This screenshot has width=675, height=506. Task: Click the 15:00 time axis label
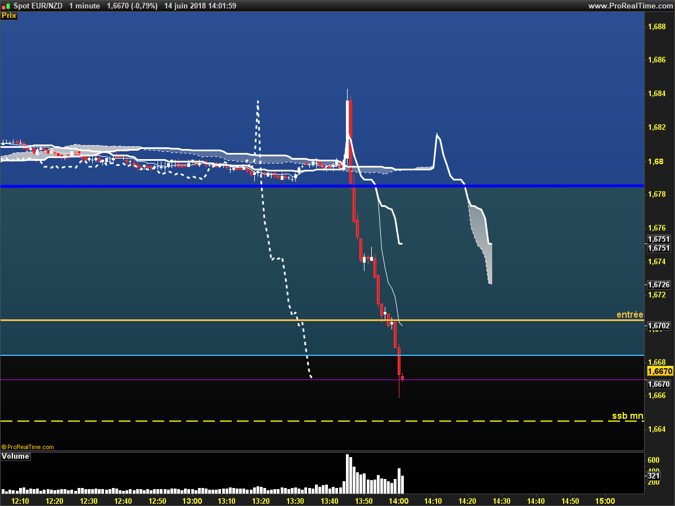605,501
